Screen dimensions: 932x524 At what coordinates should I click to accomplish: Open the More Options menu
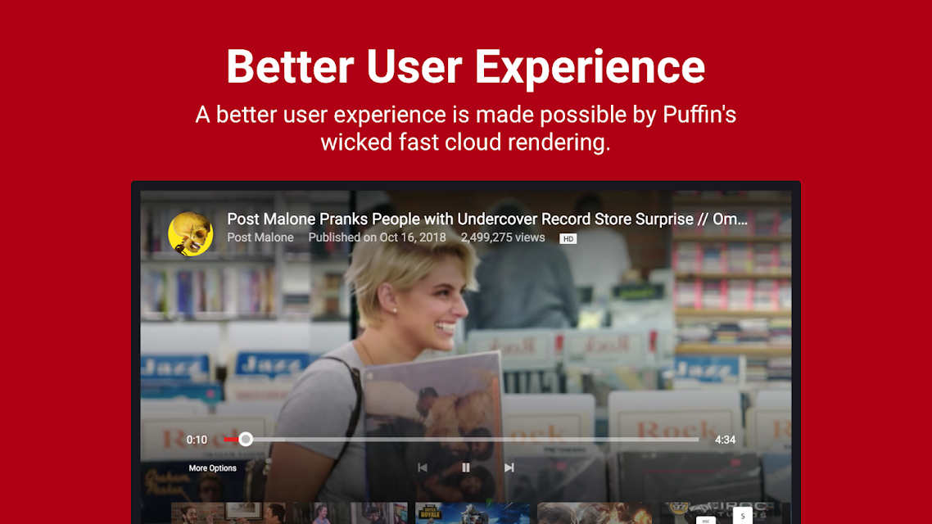213,468
